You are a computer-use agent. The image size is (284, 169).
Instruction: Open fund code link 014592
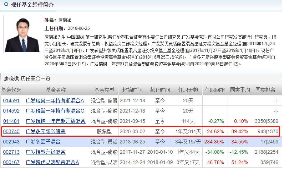(x=11, y=111)
